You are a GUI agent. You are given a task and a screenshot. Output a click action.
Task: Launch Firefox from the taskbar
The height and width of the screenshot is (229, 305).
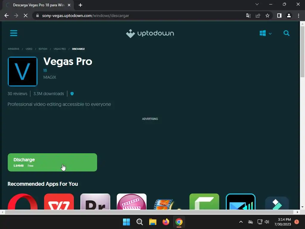pos(166,222)
